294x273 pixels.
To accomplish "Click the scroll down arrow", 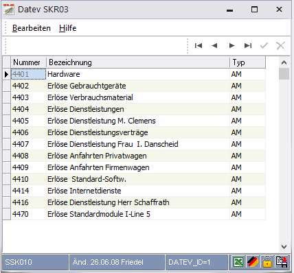I will 284,247.
